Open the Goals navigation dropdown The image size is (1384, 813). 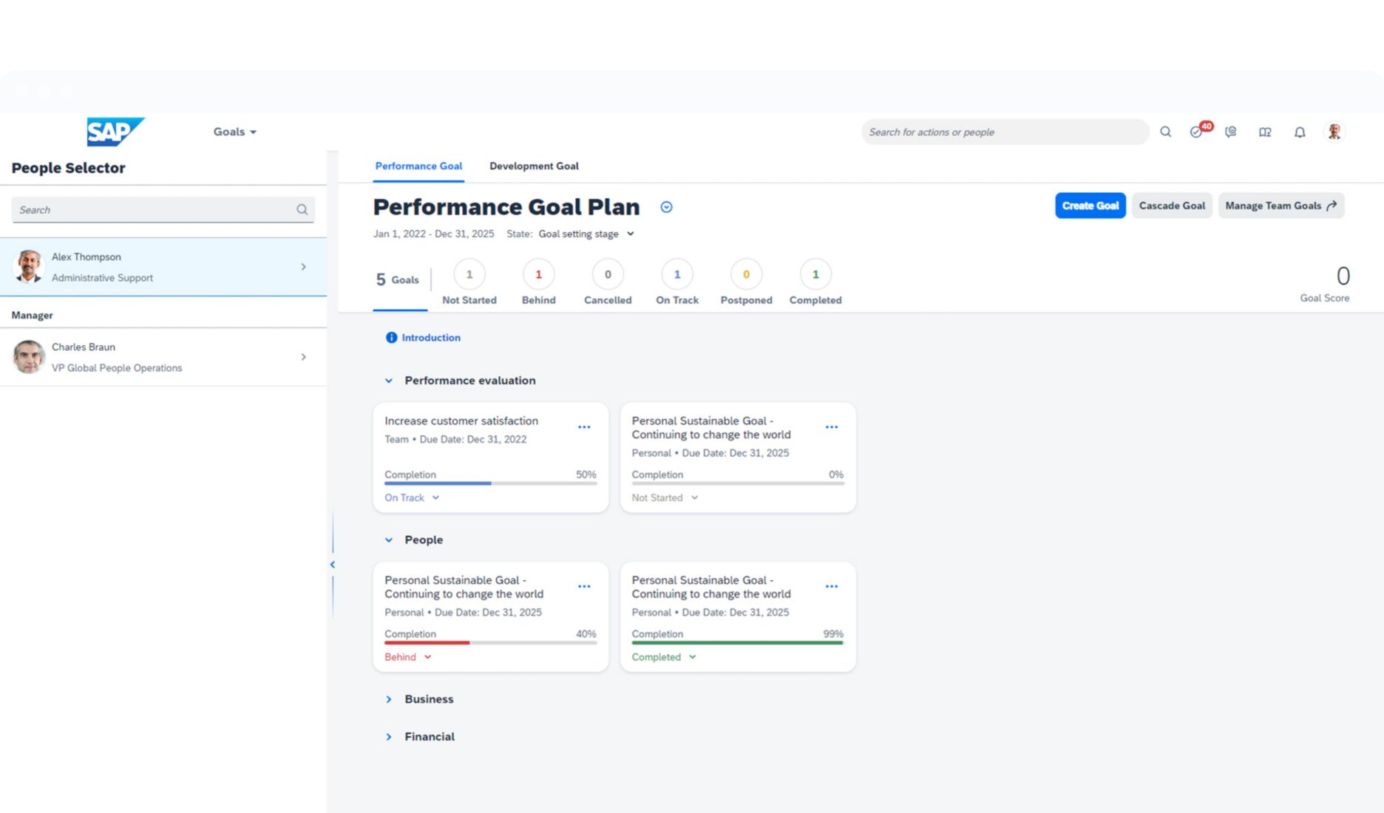234,132
